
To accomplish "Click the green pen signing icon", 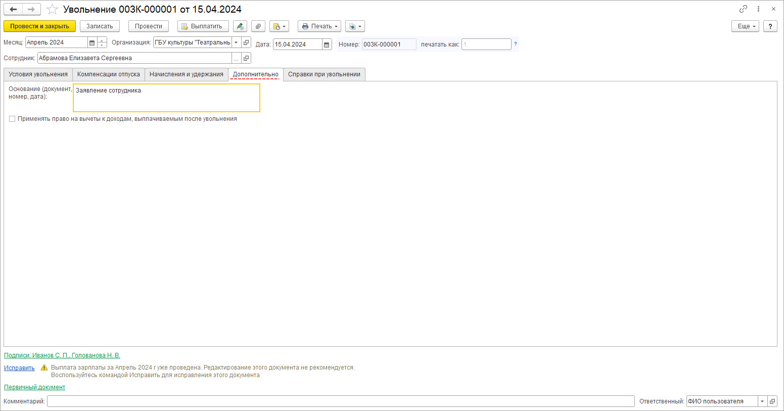I will click(x=240, y=26).
